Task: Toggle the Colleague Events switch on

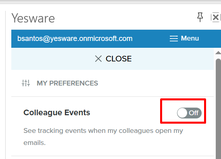Action: (189, 113)
